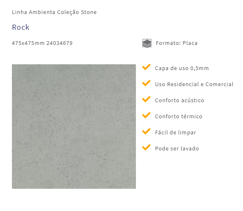Viewport: 243px width, 211px height.
Task: Click the checkmark beside Conforto acústico
Action: pos(146,99)
